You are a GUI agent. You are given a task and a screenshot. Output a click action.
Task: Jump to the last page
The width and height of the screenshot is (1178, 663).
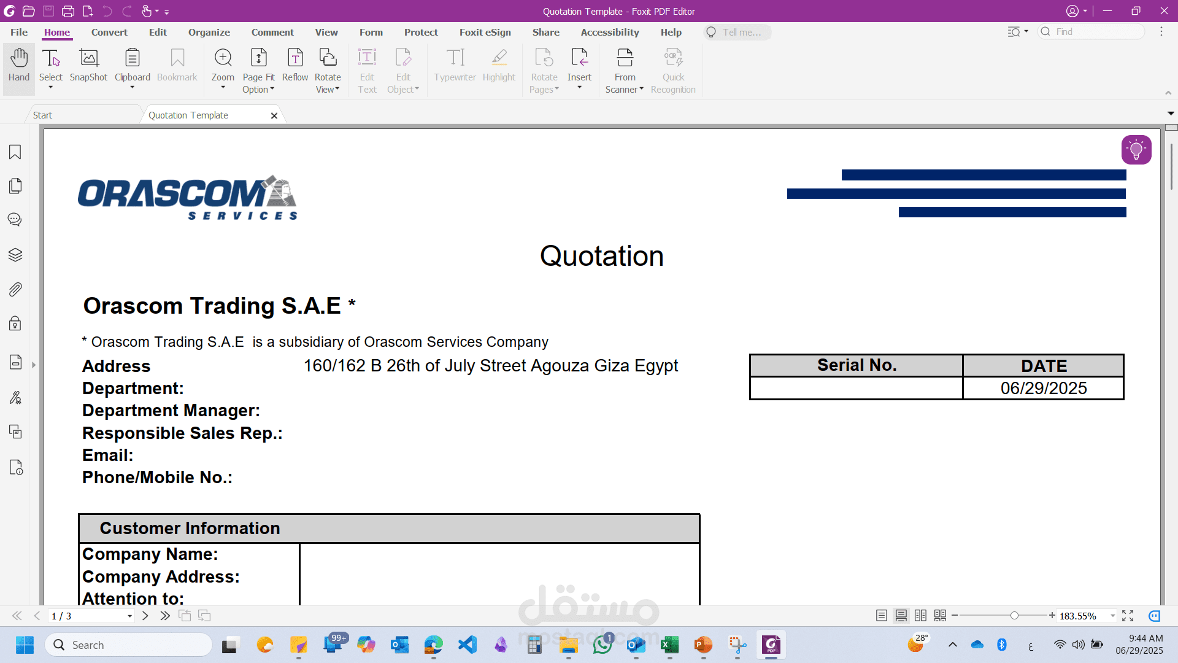165,616
